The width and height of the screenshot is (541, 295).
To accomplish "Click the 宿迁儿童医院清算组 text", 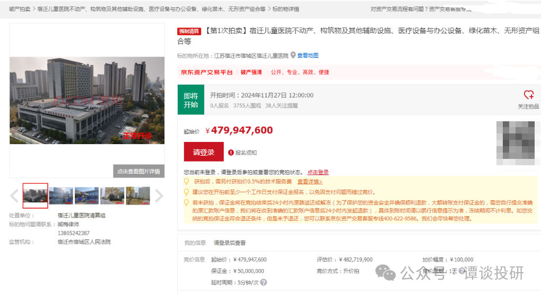I will click(x=82, y=216).
